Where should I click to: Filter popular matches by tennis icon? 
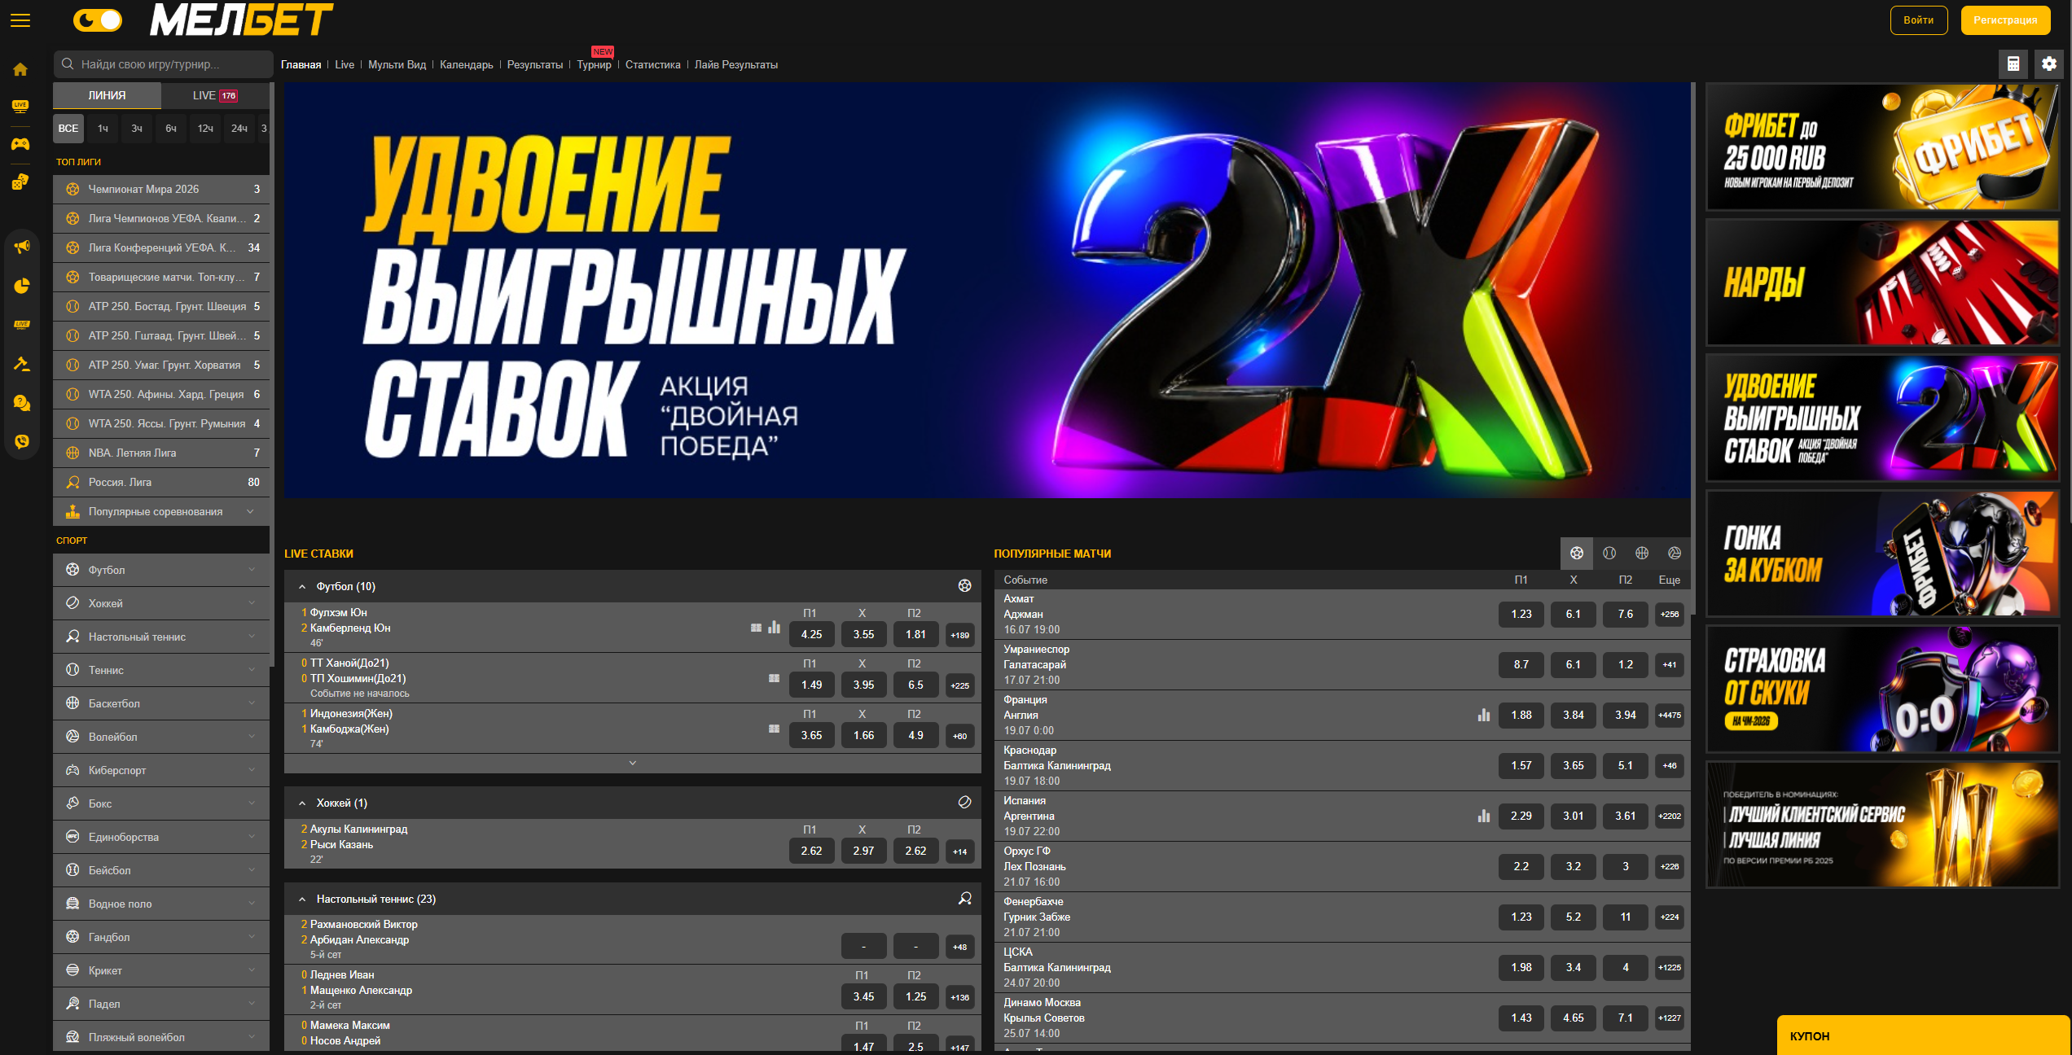click(x=1609, y=553)
